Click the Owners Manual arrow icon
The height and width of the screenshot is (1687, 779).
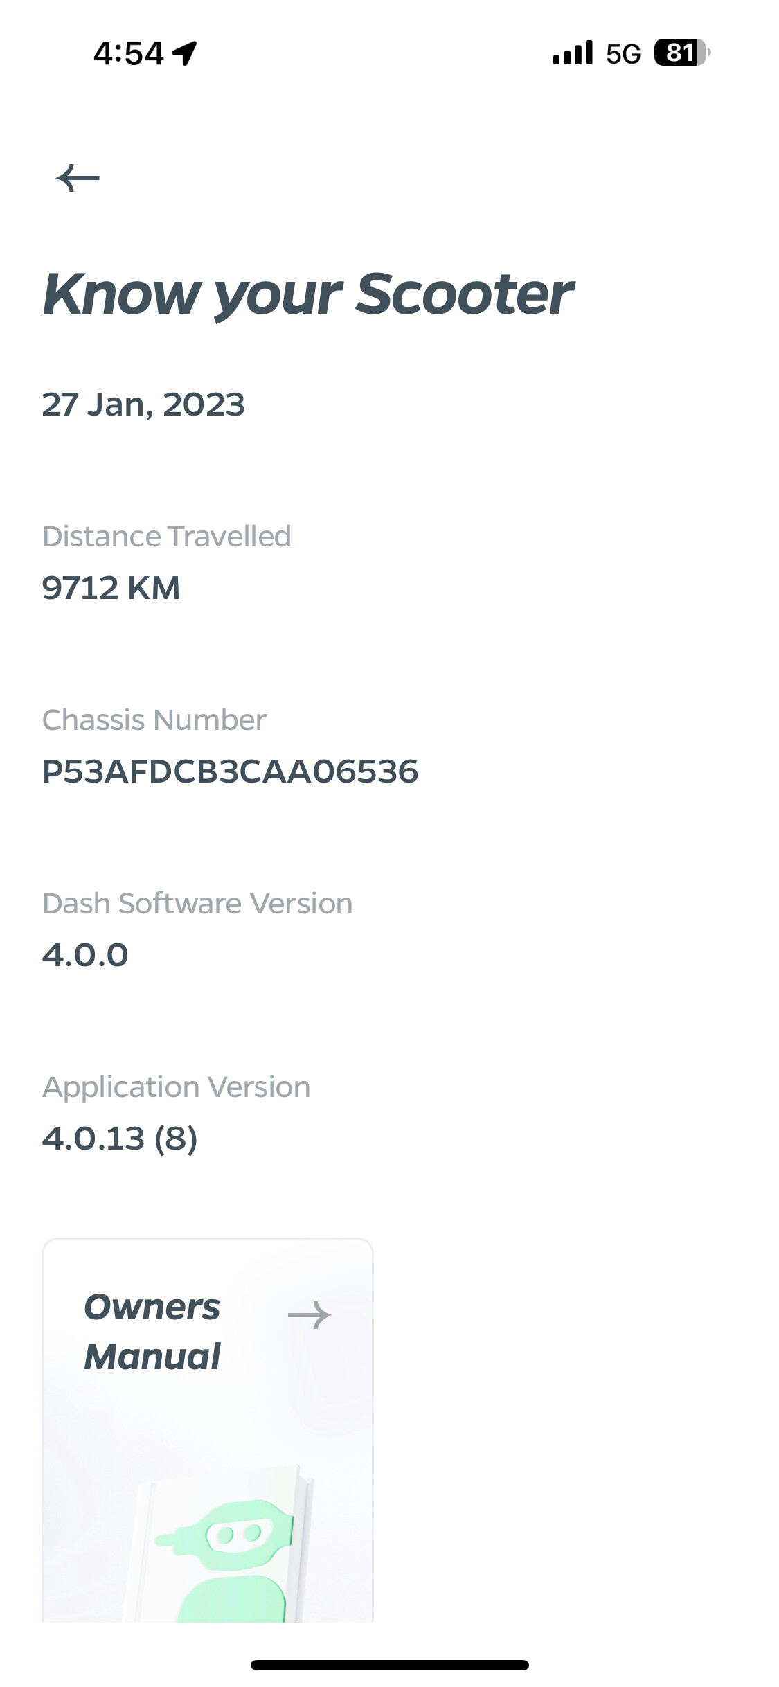click(310, 1314)
